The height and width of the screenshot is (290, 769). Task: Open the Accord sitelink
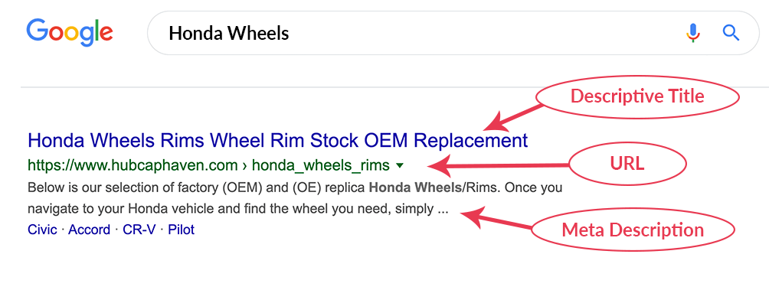pos(90,230)
